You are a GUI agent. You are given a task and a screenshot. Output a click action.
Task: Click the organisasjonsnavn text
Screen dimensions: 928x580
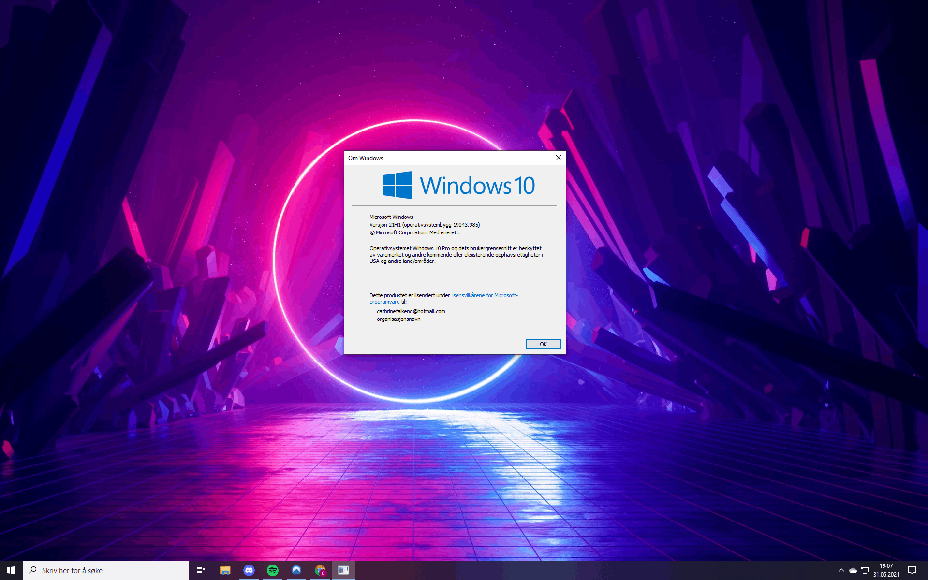click(x=398, y=319)
